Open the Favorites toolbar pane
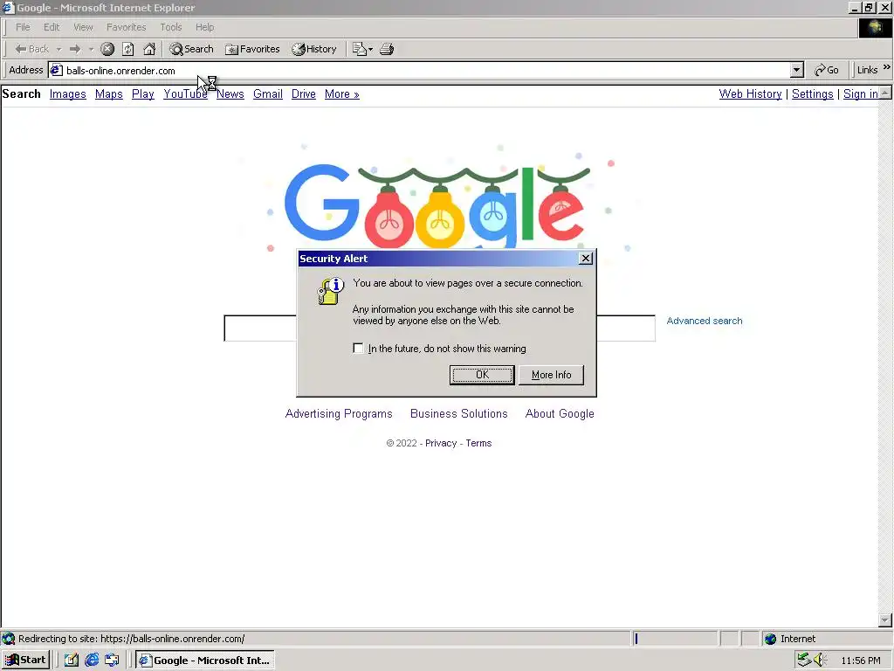The image size is (894, 671). [252, 49]
